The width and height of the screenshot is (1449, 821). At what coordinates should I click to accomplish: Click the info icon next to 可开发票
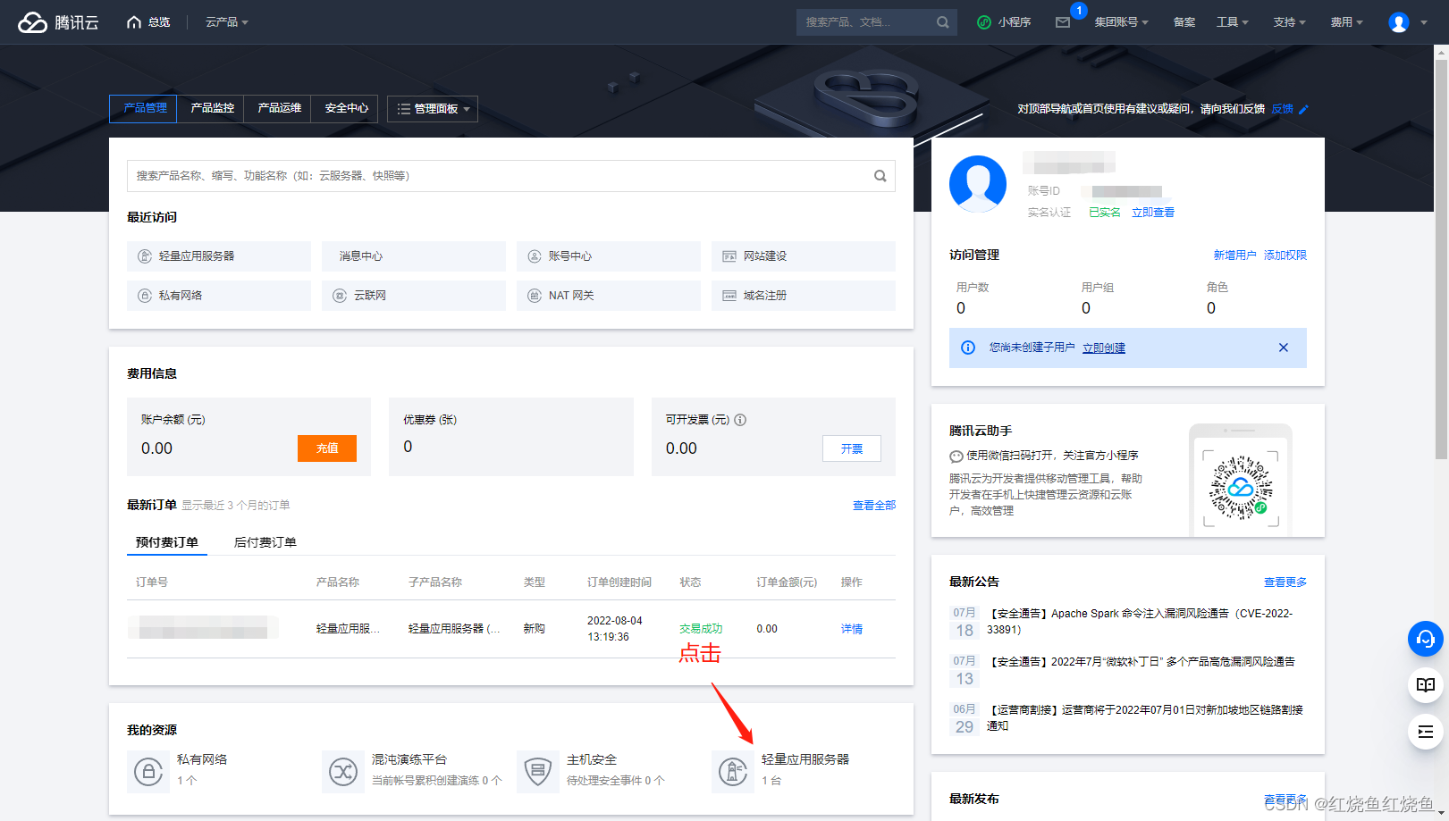click(x=740, y=420)
